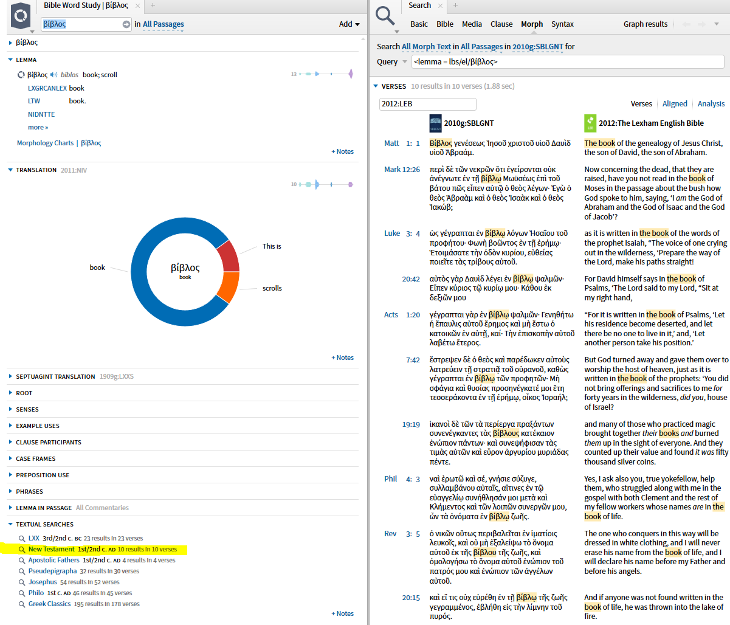730x625 pixels.
Task: Close the Search tab
Action: pyautogui.click(x=441, y=5)
